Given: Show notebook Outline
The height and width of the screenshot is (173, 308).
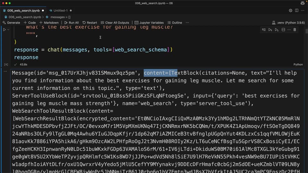Looking at the screenshot, I should coord(175,22).
